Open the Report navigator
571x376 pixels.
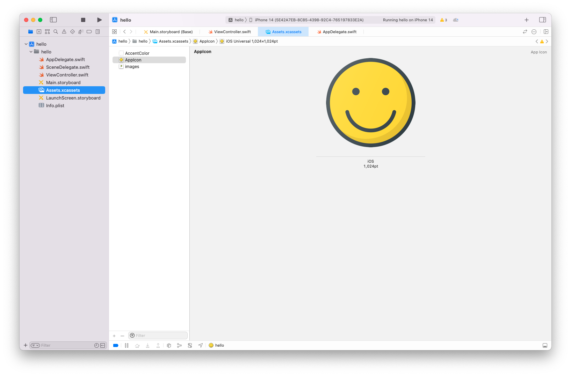pos(98,32)
